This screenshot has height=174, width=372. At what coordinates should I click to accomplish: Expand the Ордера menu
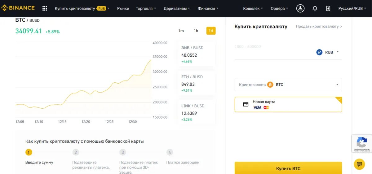pyautogui.click(x=279, y=8)
